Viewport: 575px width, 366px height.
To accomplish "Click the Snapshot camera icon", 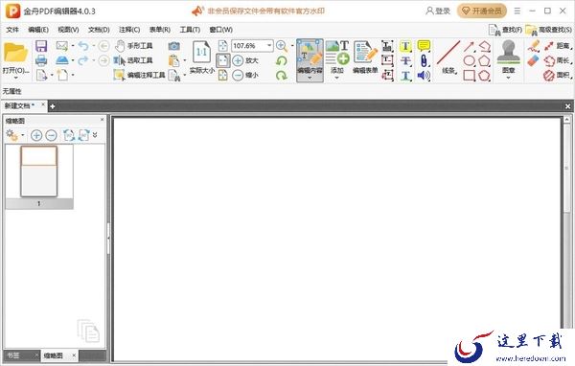I will [173, 46].
